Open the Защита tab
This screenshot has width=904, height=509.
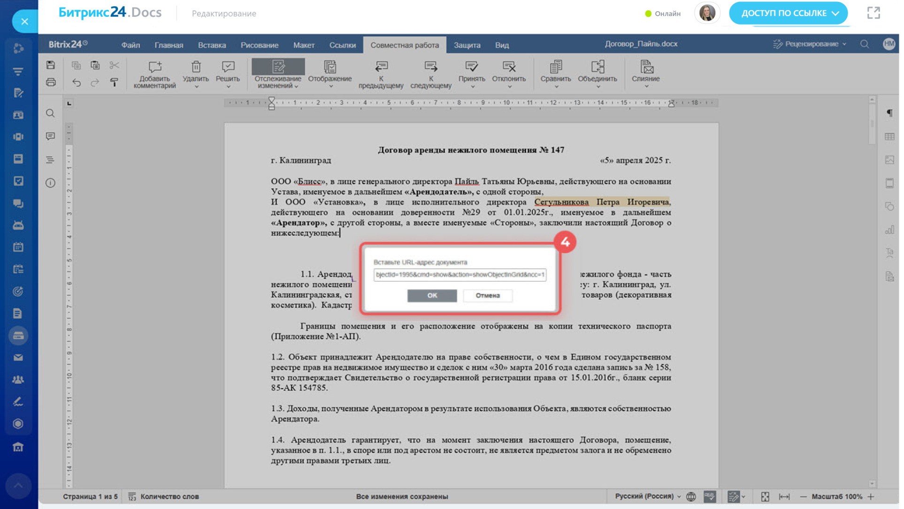pyautogui.click(x=467, y=45)
